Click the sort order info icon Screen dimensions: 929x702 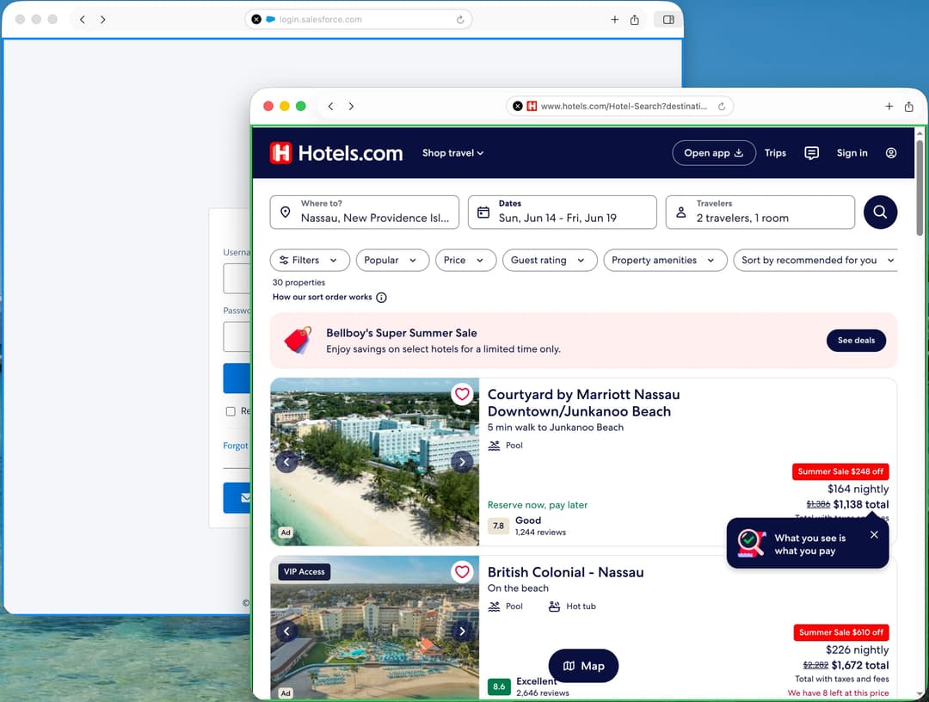(x=382, y=298)
